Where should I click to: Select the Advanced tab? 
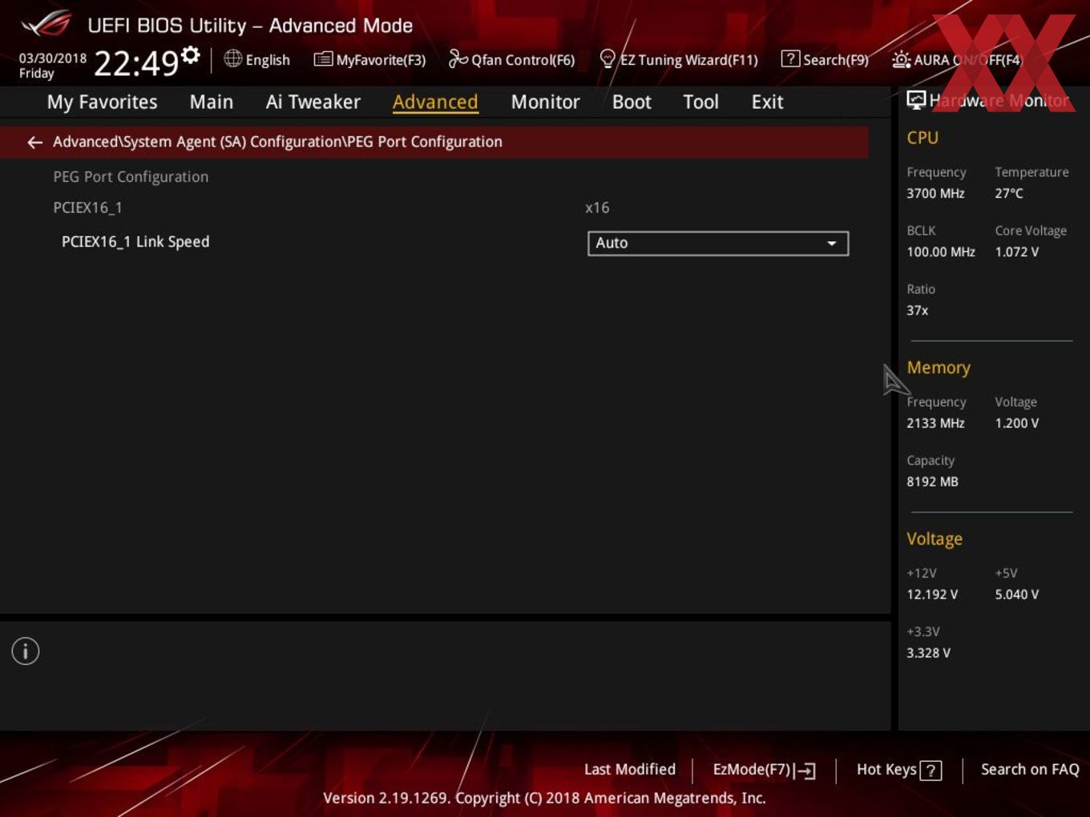click(x=435, y=103)
